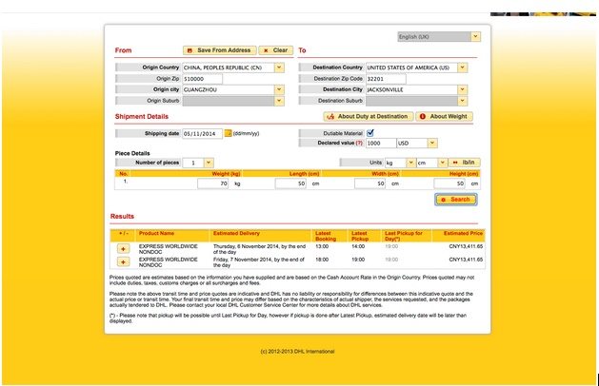Click the Declared value (?) help mark
Image resolution: width=599 pixels, height=386 pixels.
point(359,143)
